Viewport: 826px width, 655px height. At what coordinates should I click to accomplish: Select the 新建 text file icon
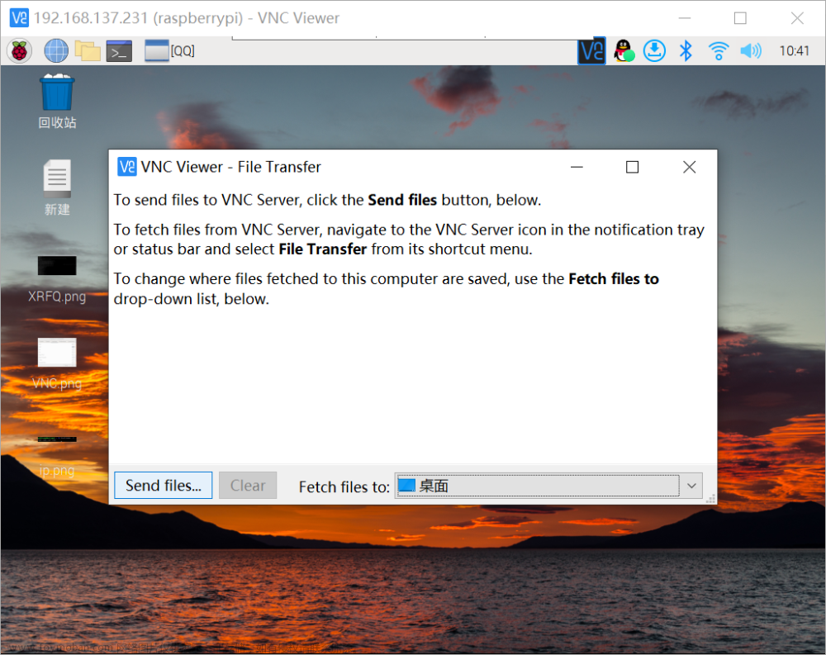(x=57, y=187)
